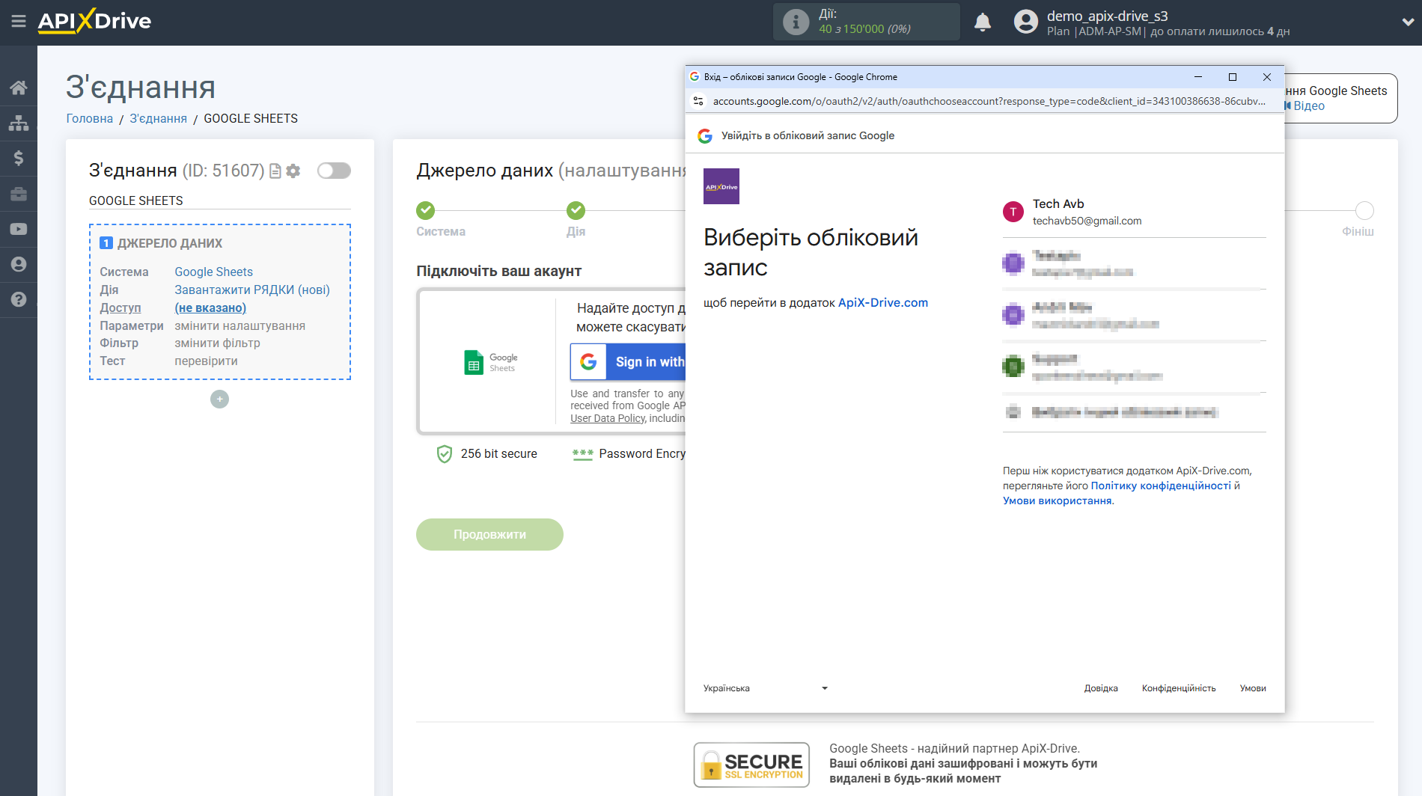The width and height of the screenshot is (1422, 796).
Task: Click the 256 bit secure shield icon
Action: tap(445, 454)
